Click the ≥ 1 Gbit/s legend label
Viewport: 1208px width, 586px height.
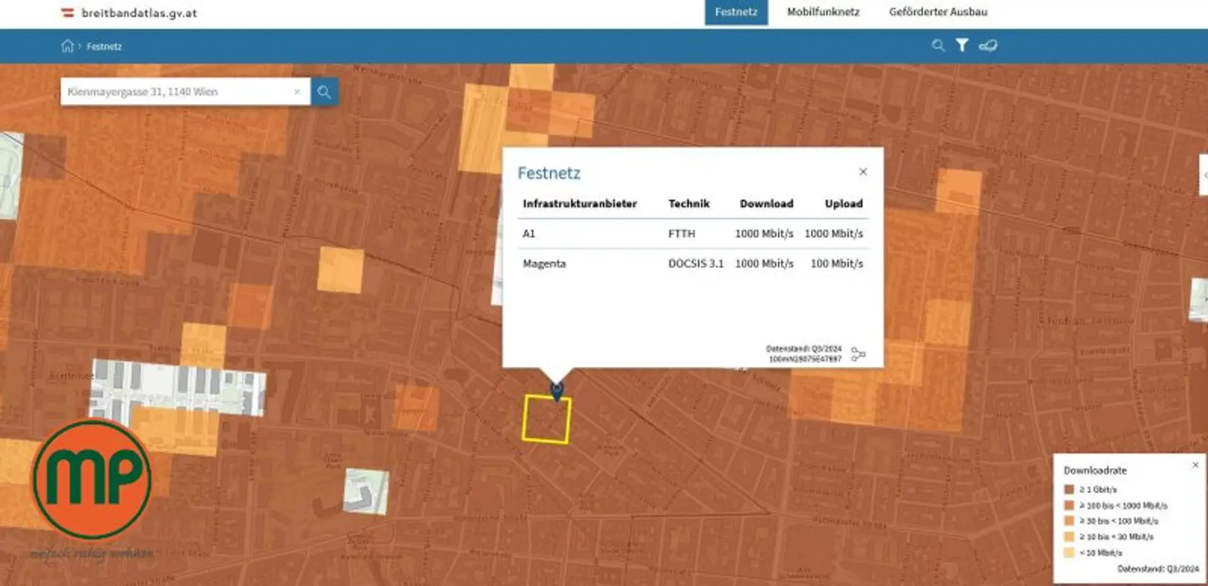[x=1098, y=490]
